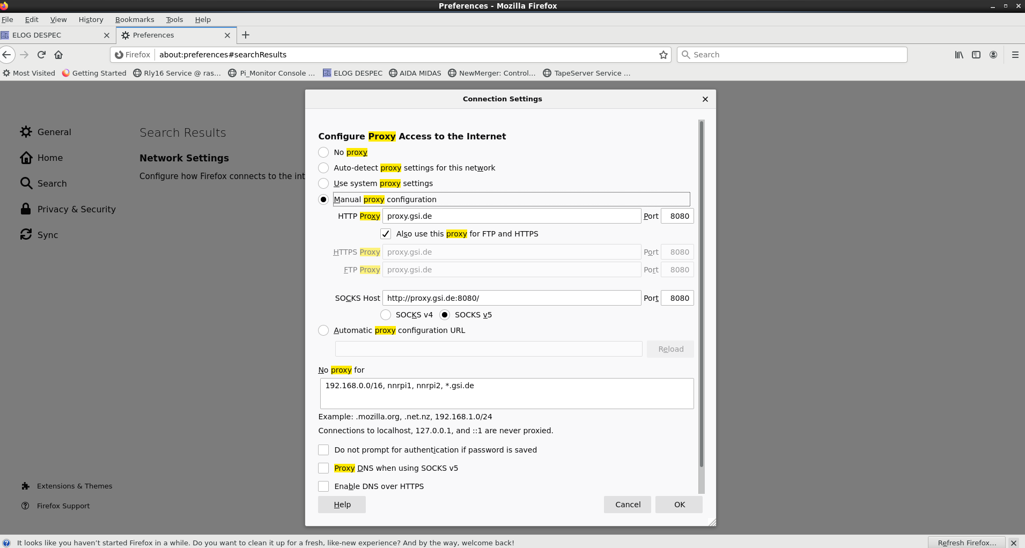This screenshot has height=548, width=1025.
Task: Bookmark this page with the star
Action: coord(663,55)
